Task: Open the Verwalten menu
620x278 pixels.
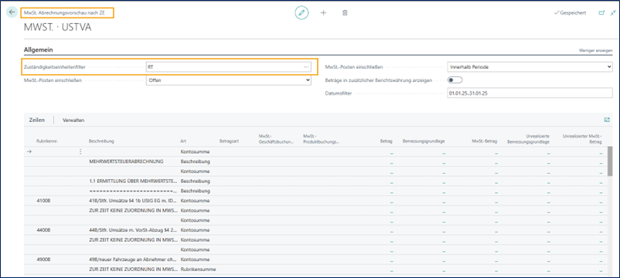Action: coord(73,120)
